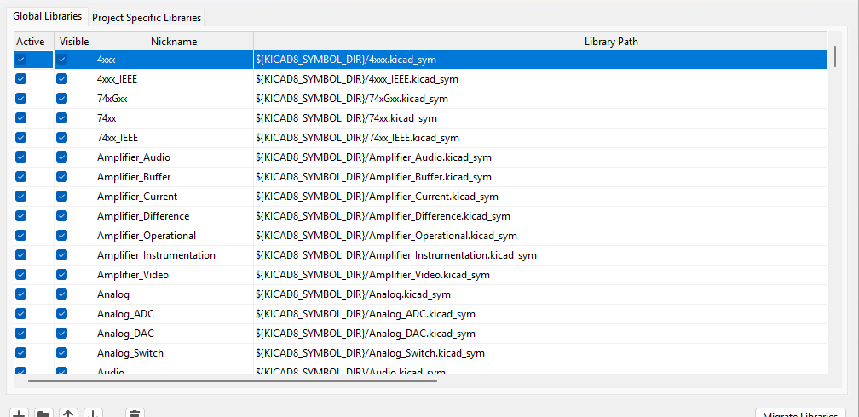Toggle Active for Amplifier_Buffer
The image size is (859, 417).
click(20, 177)
